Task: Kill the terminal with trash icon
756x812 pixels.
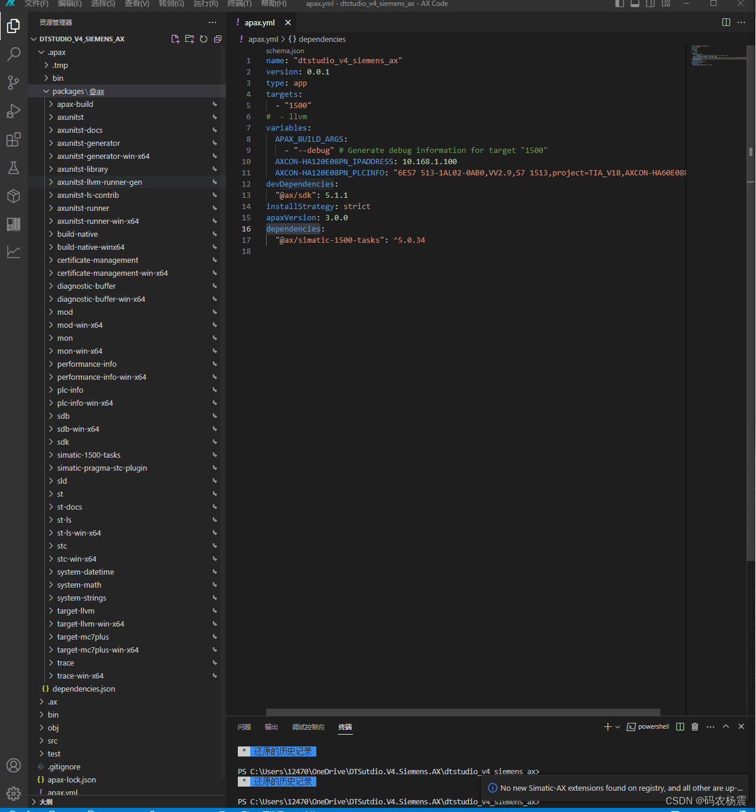Action: click(695, 727)
